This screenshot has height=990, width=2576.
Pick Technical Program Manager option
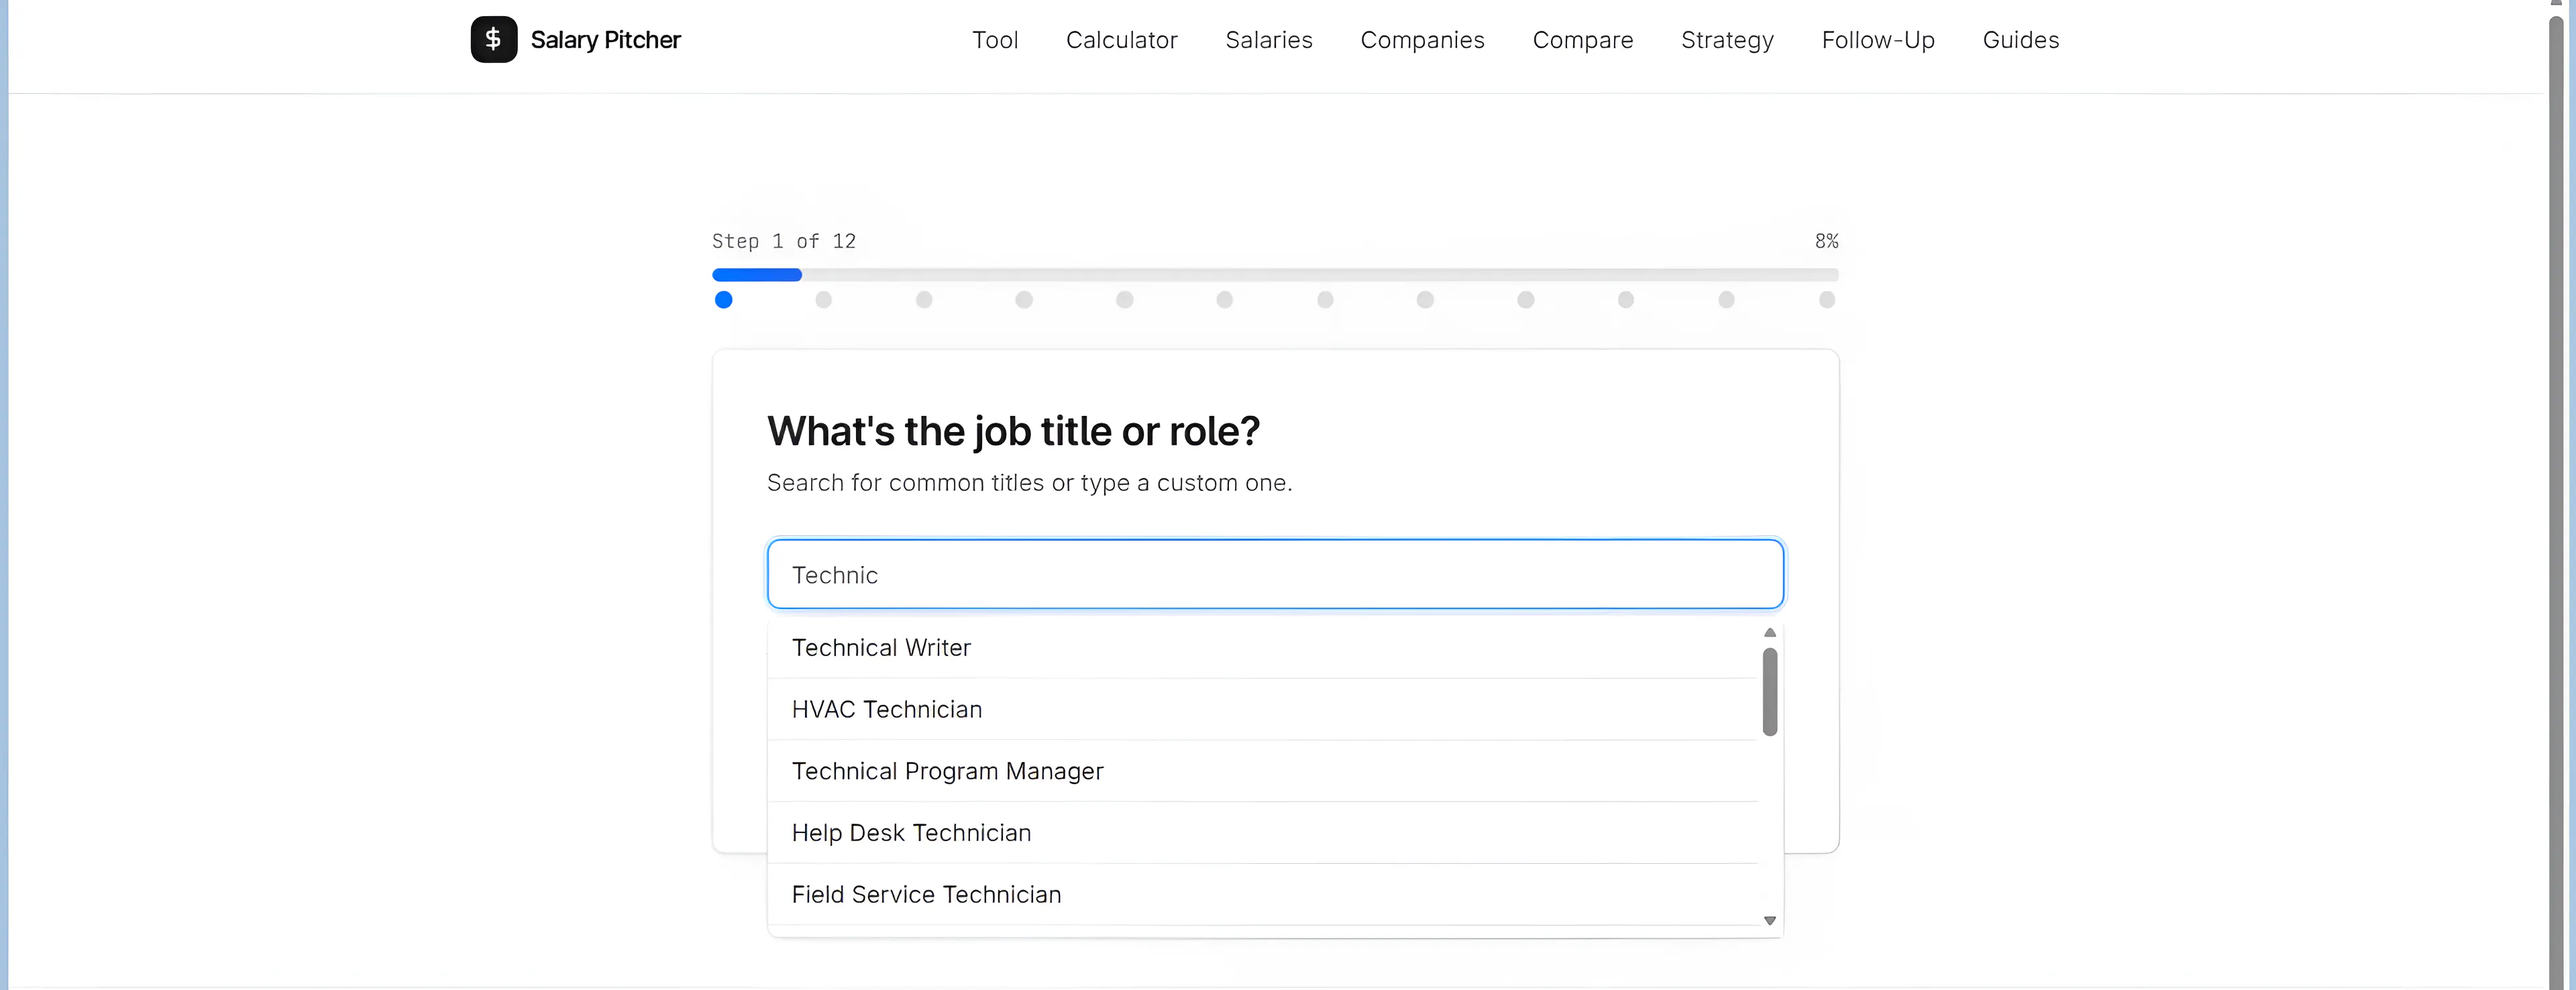coord(1262,771)
